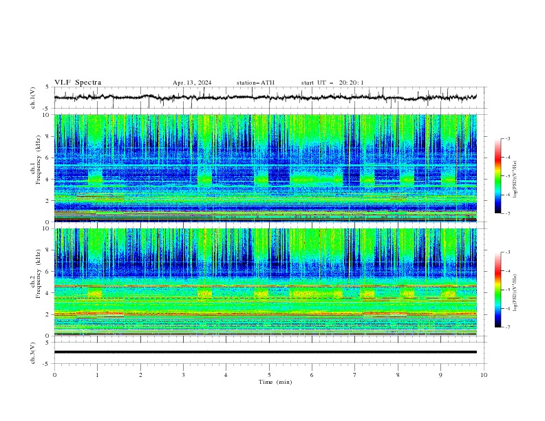Click time axis tick label "5"
The image size is (545, 421).
click(x=269, y=375)
